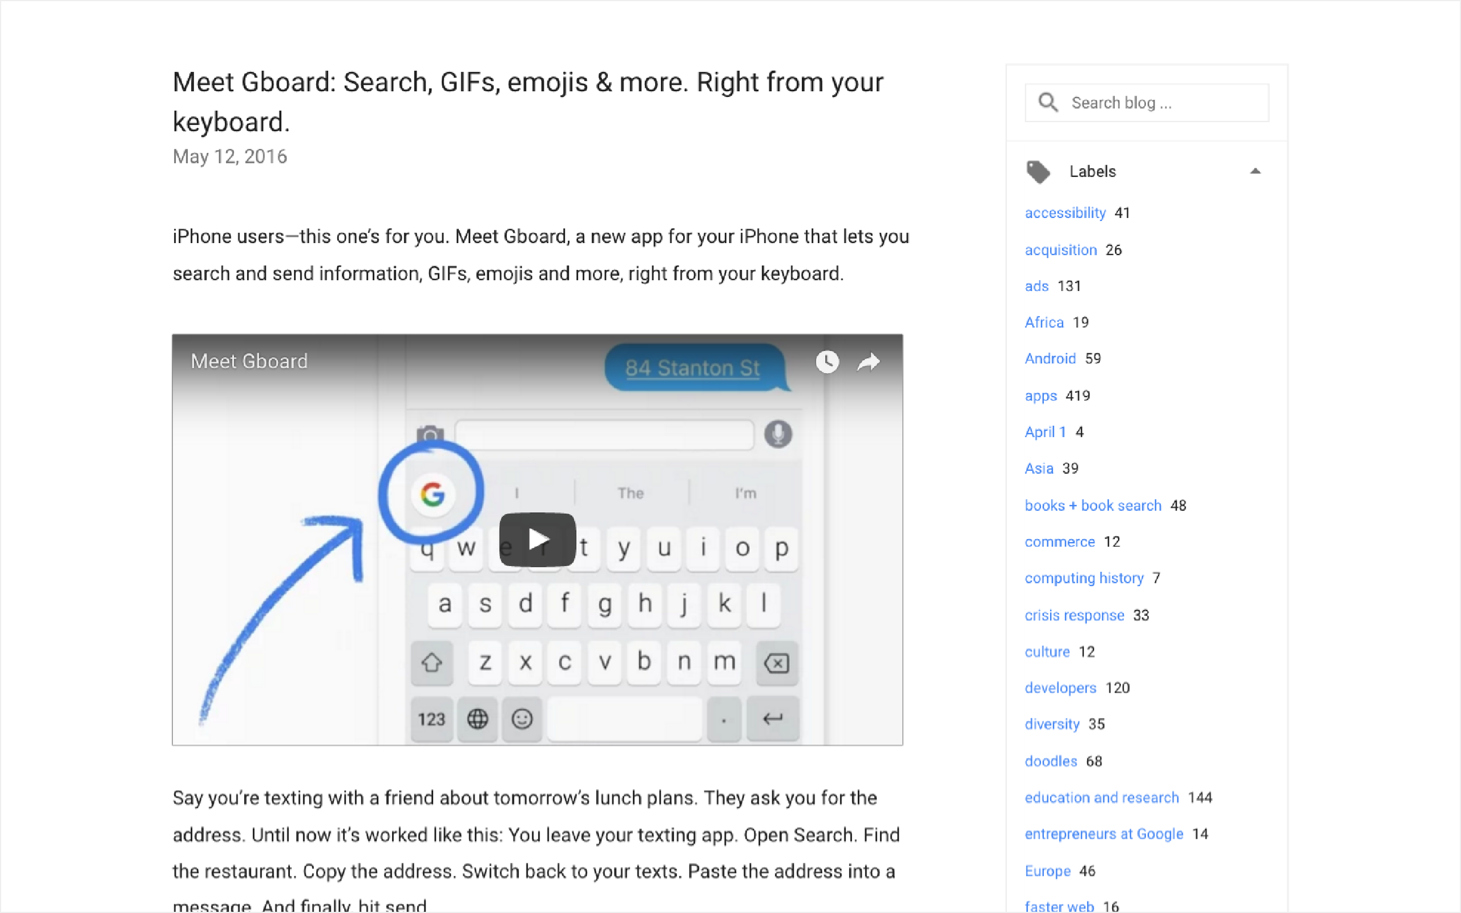Click the Labels tag icon

(1038, 172)
